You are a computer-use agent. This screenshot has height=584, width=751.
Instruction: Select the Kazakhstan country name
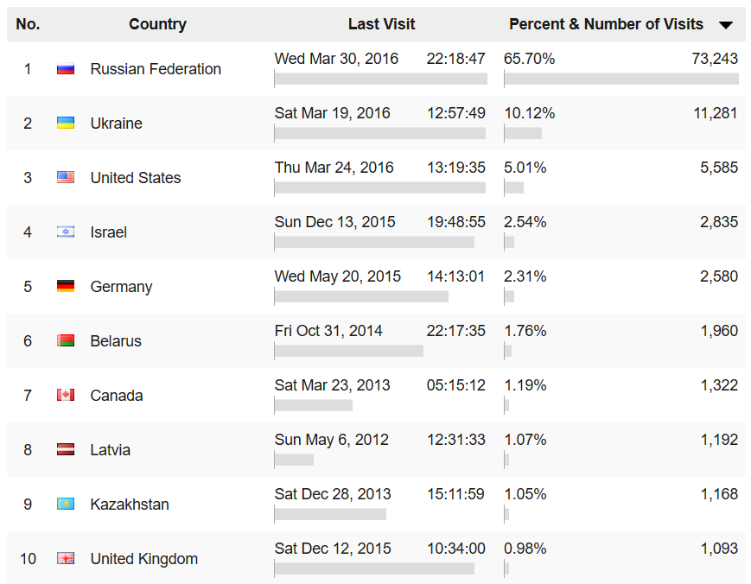coord(130,505)
